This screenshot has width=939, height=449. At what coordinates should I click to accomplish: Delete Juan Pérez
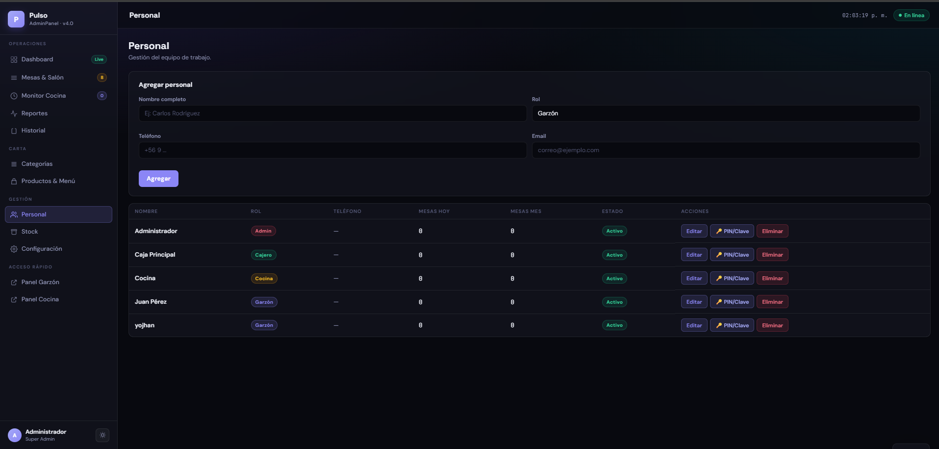[x=772, y=302]
